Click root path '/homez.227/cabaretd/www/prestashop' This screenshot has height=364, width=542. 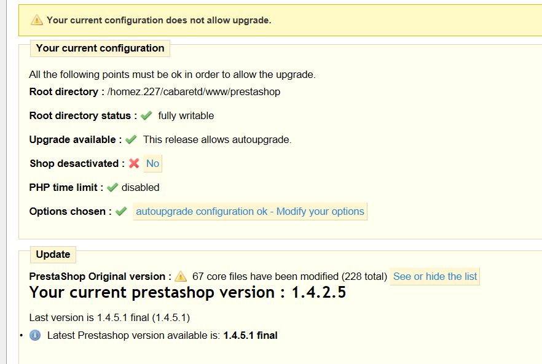click(194, 92)
